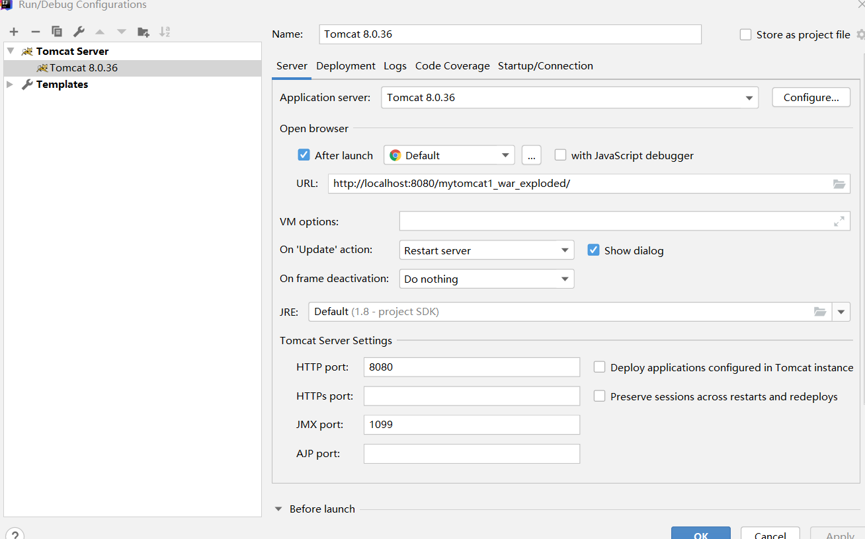The image size is (865, 539).
Task: Add a new configuration with plus icon
Action: point(14,32)
